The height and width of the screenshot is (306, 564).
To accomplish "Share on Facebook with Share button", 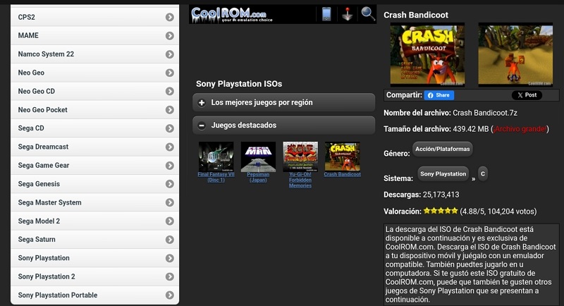I will pos(439,95).
